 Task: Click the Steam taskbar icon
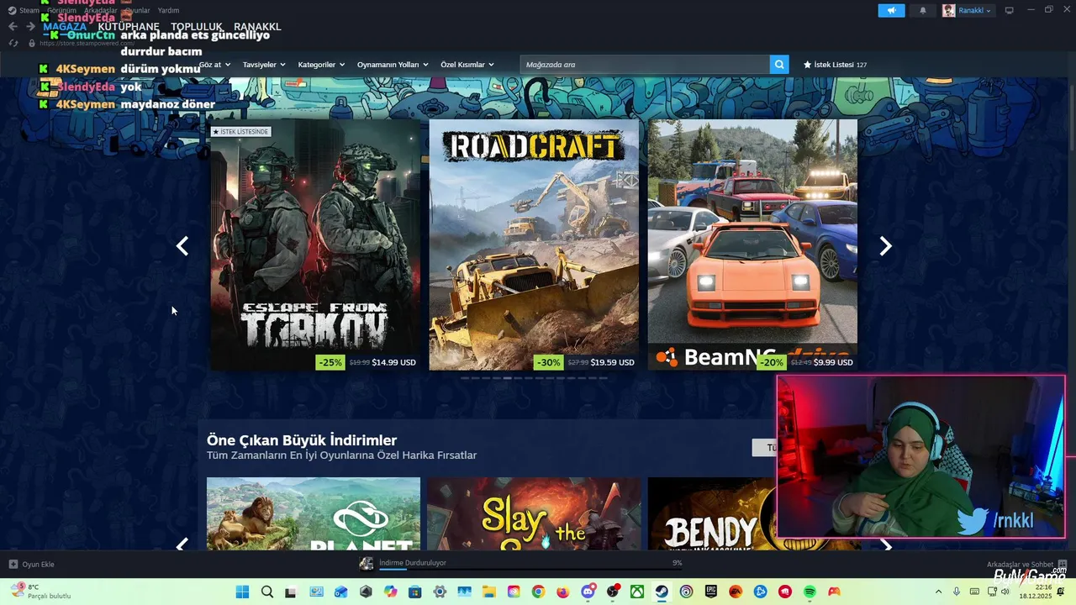662,592
